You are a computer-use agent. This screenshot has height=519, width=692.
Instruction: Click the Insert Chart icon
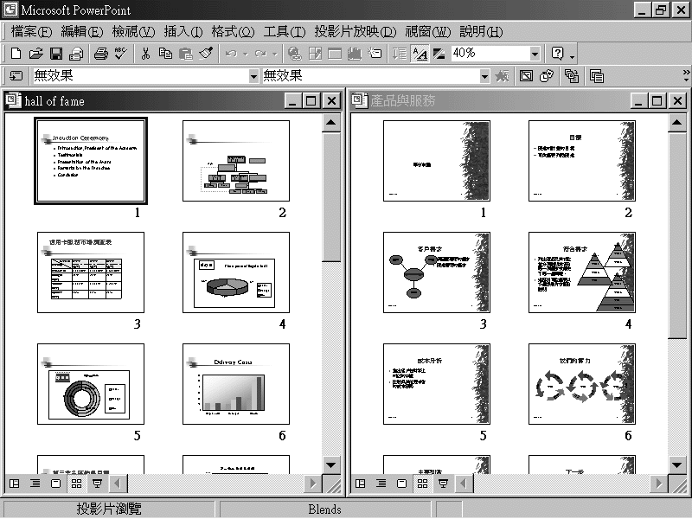click(x=355, y=54)
